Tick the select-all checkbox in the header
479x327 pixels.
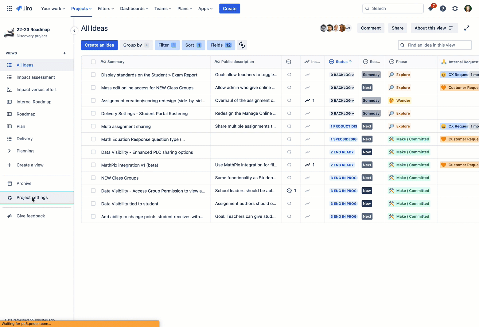pos(93,62)
